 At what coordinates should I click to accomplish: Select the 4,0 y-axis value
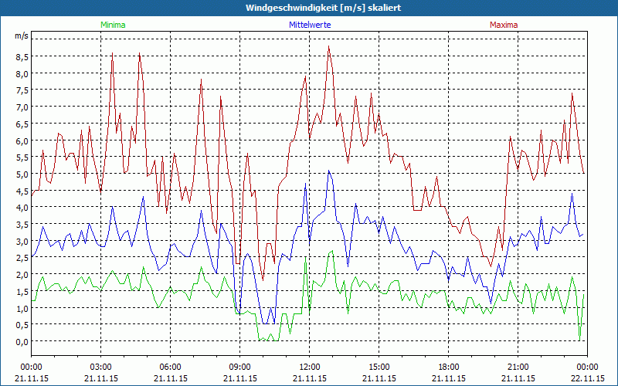(21, 208)
